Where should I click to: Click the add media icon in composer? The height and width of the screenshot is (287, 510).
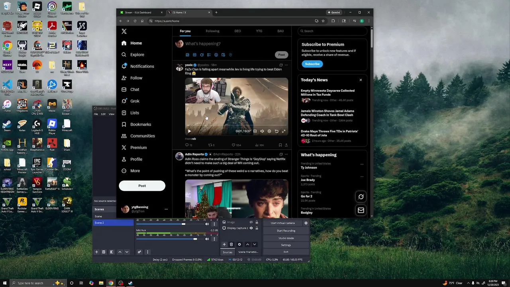pos(187,55)
